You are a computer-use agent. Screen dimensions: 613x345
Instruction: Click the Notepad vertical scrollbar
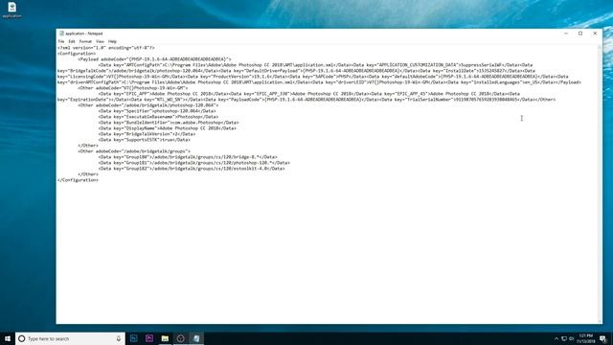click(600, 184)
